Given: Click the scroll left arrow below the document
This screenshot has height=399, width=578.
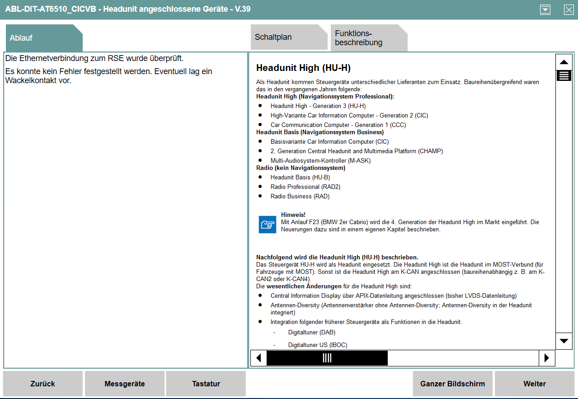Looking at the screenshot, I should (x=258, y=358).
